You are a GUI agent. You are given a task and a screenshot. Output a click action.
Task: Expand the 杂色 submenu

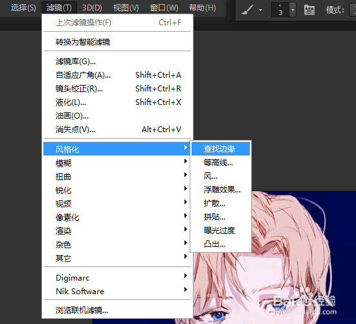click(x=117, y=245)
